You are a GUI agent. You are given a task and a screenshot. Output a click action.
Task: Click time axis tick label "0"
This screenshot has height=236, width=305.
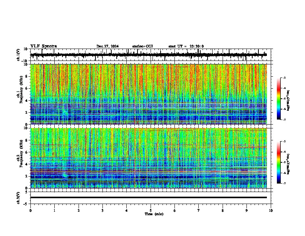tap(30, 211)
